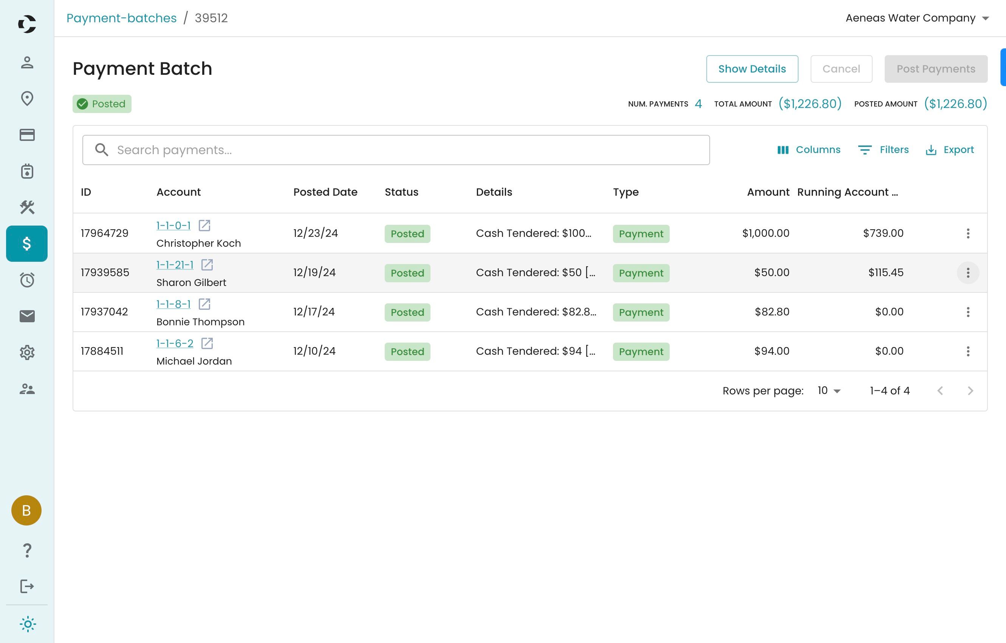Open the mail envelope sidebar icon
This screenshot has width=1006, height=643.
[x=27, y=316]
